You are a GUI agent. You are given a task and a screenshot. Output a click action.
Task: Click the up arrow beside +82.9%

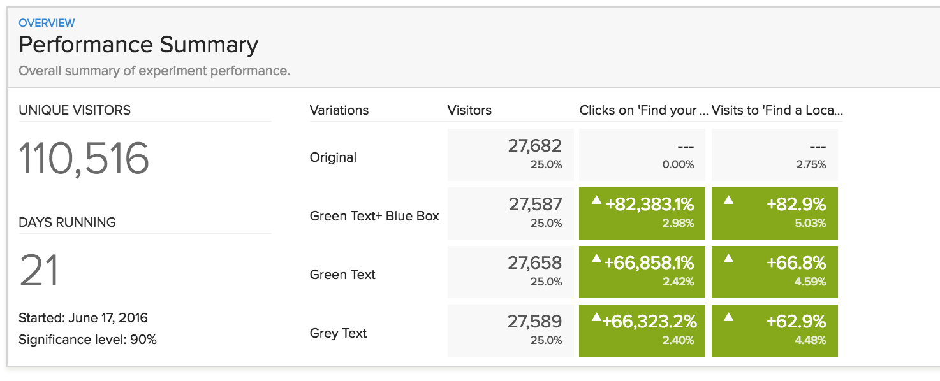tap(729, 200)
